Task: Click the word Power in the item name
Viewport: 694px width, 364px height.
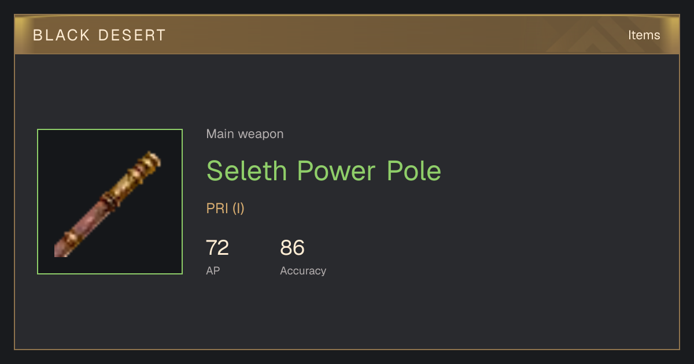Action: (337, 170)
